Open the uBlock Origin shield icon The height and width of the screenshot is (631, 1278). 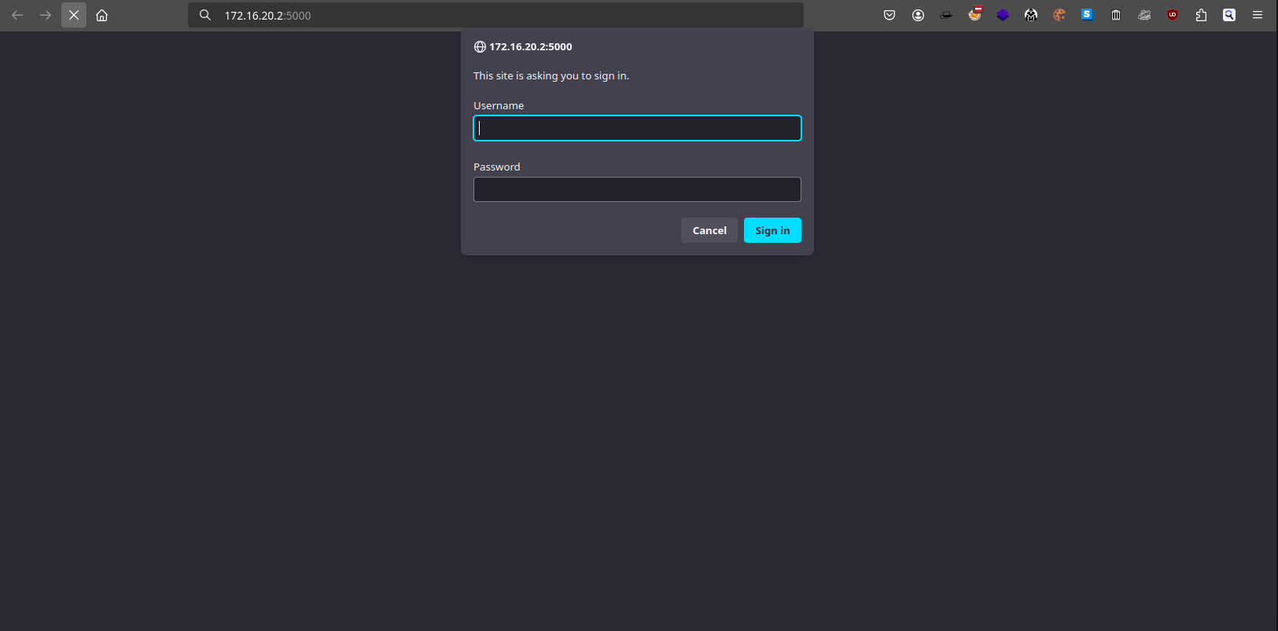1173,15
